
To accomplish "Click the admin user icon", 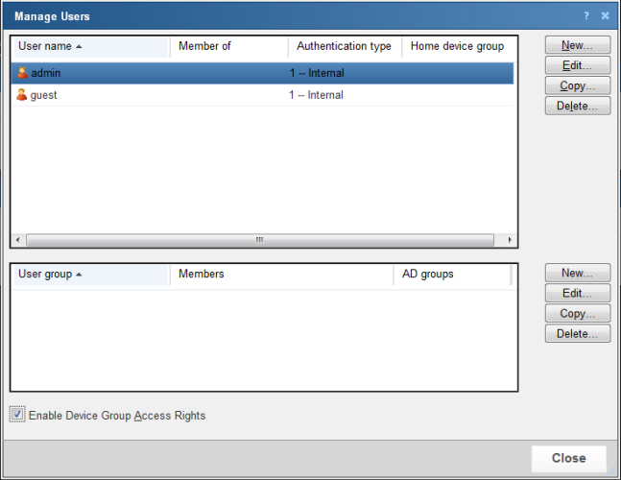I will (22, 73).
